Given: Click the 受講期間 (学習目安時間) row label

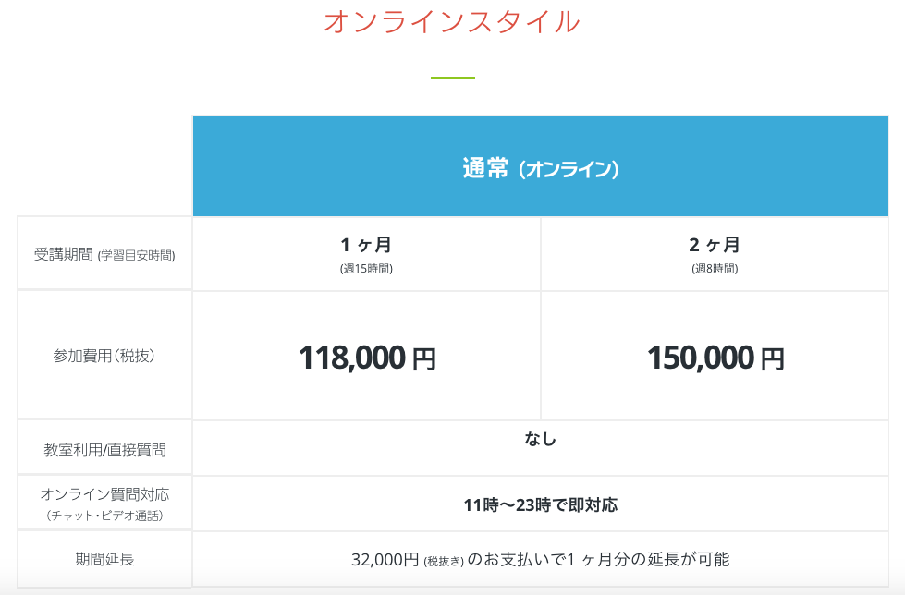Looking at the screenshot, I should 104,254.
